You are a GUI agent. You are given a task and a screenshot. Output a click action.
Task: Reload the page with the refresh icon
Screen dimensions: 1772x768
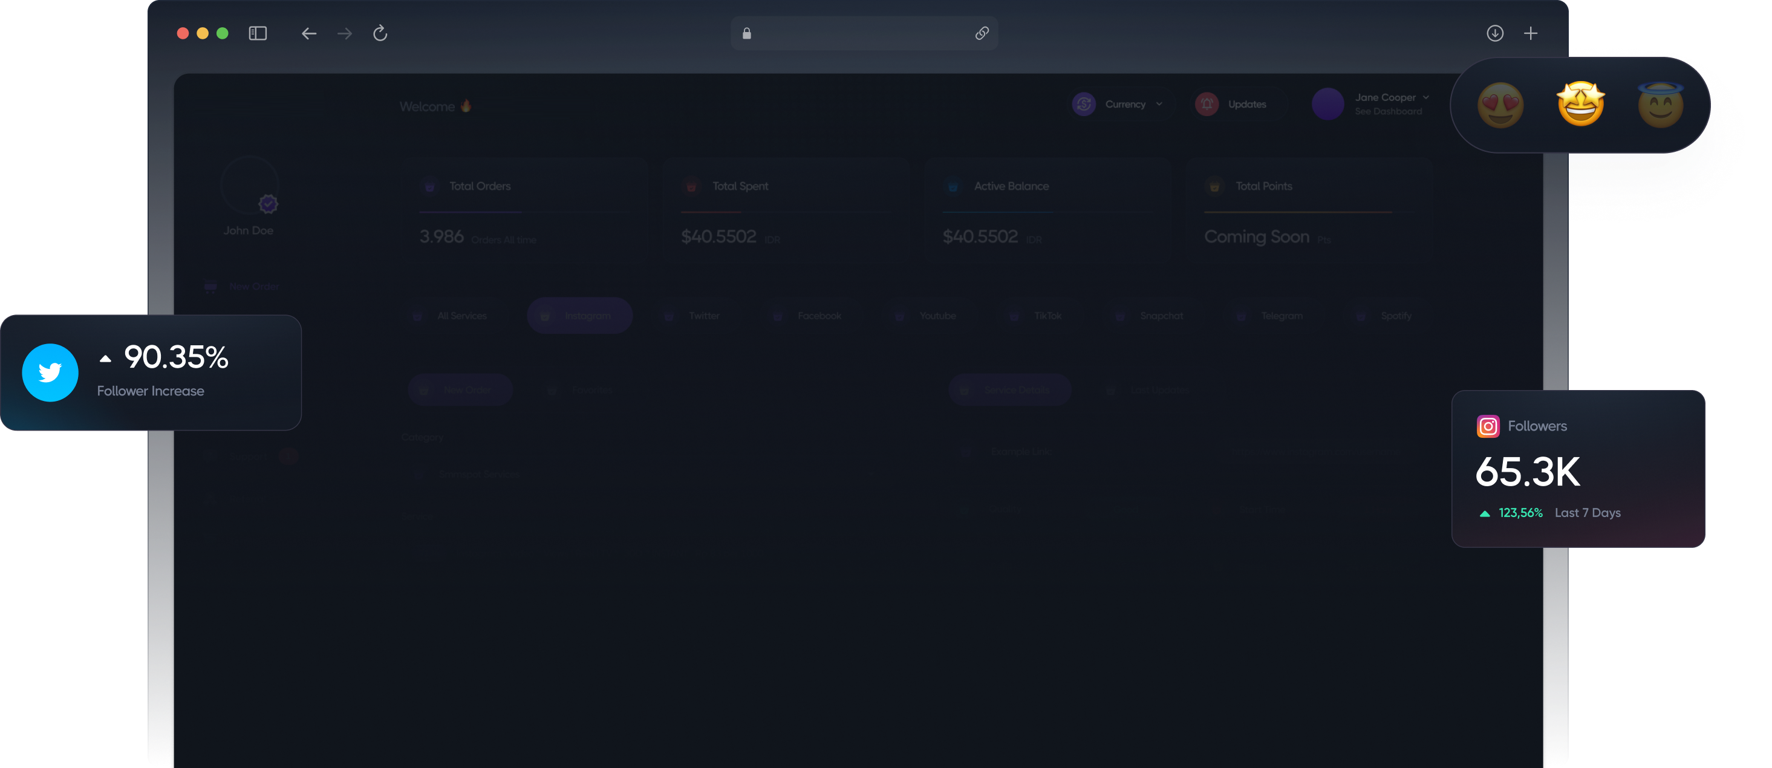(380, 33)
